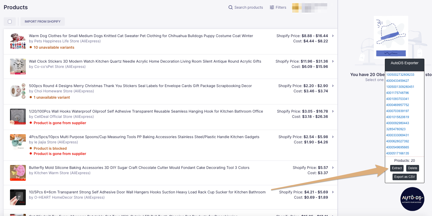Click 'by Pets Happiness Life Store' supplier

[x=65, y=41]
